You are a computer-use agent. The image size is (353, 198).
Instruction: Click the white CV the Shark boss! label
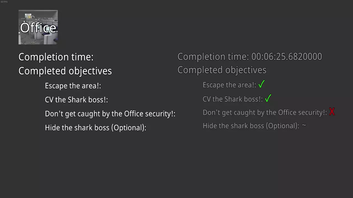click(76, 100)
